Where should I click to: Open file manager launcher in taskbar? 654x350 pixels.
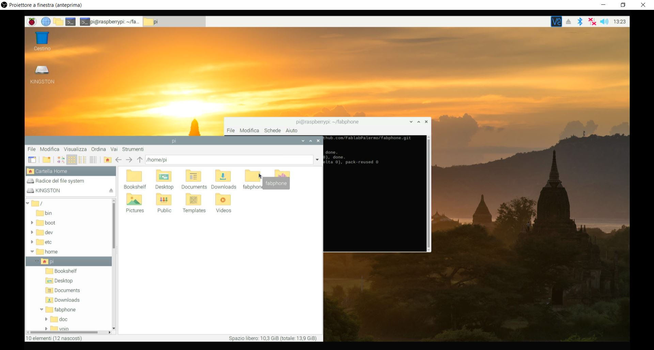[58, 22]
